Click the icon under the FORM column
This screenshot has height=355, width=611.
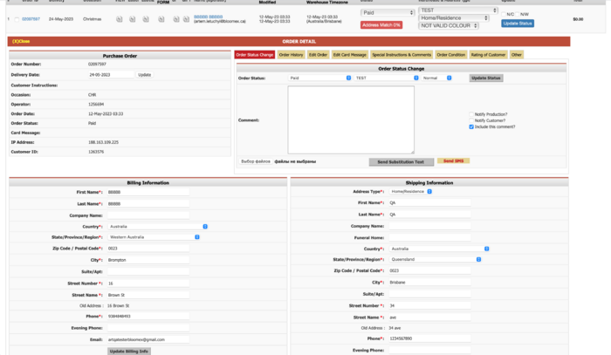pyautogui.click(x=161, y=19)
